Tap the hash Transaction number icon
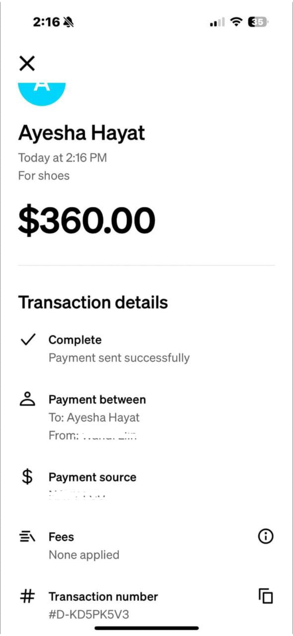293x636 pixels. [x=28, y=596]
